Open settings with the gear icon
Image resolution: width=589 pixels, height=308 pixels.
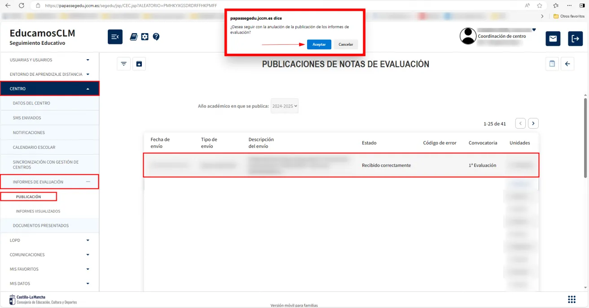point(145,36)
